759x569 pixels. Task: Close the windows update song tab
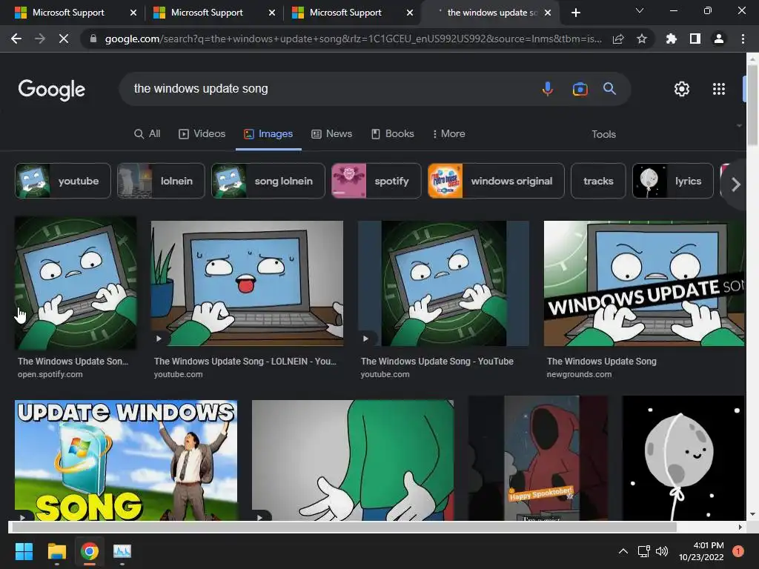pos(548,13)
